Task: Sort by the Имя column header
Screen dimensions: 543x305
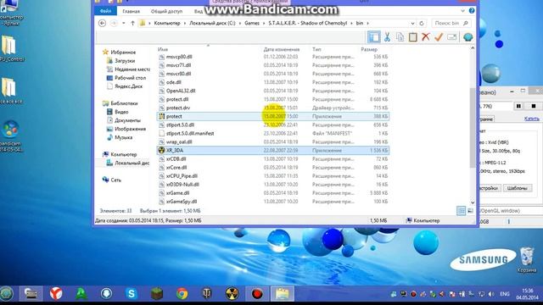Action: 163,49
